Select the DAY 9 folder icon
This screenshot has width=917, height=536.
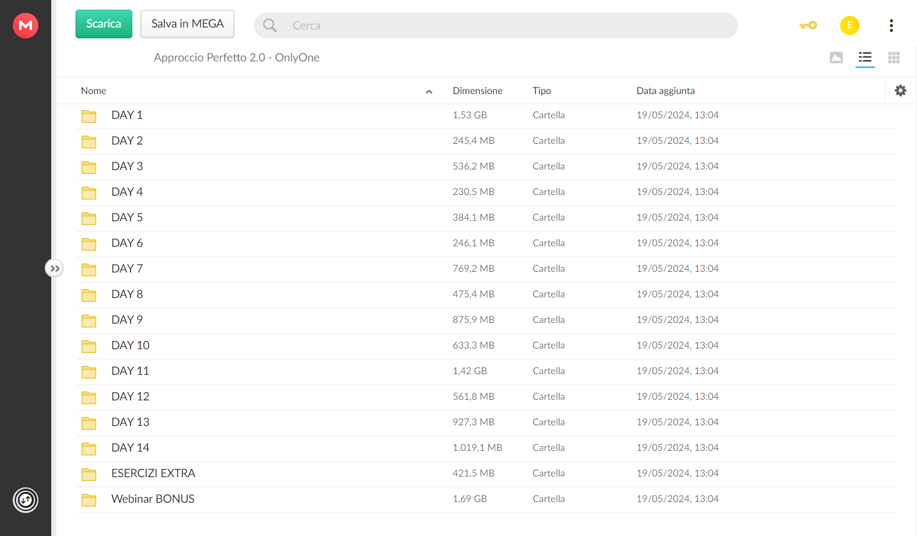(89, 320)
